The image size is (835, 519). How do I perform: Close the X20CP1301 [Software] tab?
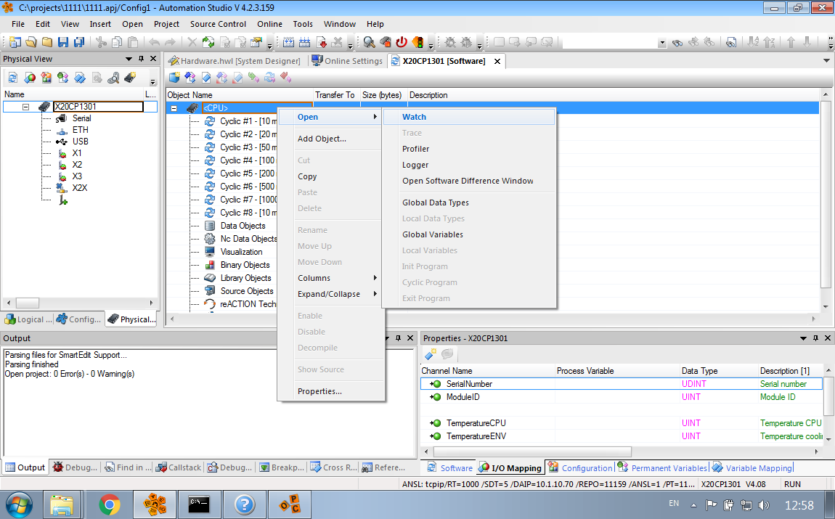(x=497, y=61)
